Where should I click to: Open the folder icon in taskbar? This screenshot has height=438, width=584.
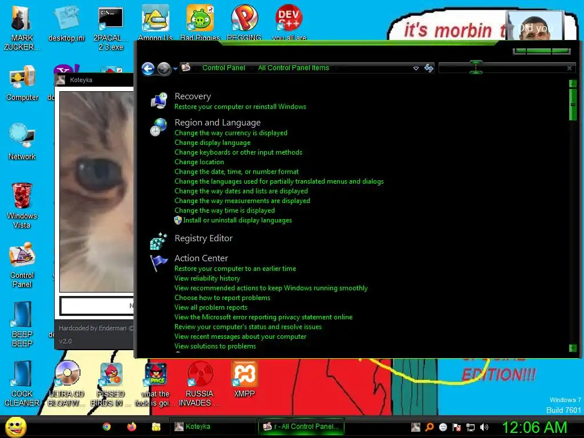pos(156,427)
